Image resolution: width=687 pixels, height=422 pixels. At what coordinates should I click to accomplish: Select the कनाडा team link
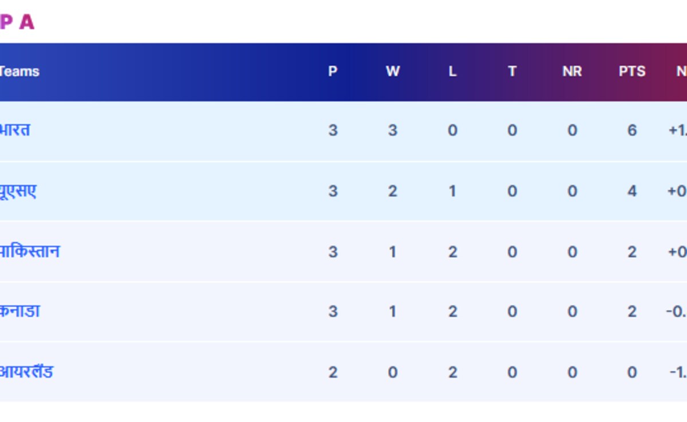[20, 312]
